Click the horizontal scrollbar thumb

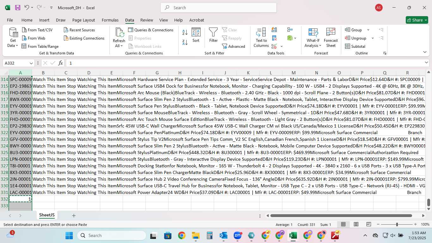point(341,215)
